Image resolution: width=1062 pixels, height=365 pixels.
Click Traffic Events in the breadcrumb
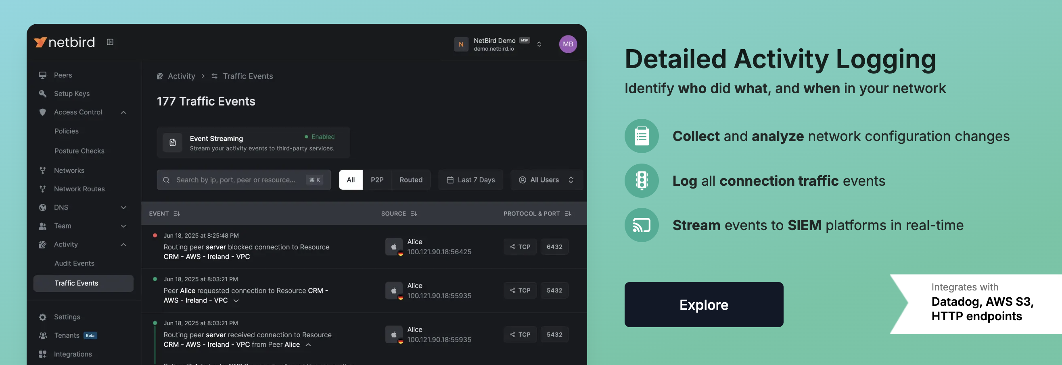(248, 76)
